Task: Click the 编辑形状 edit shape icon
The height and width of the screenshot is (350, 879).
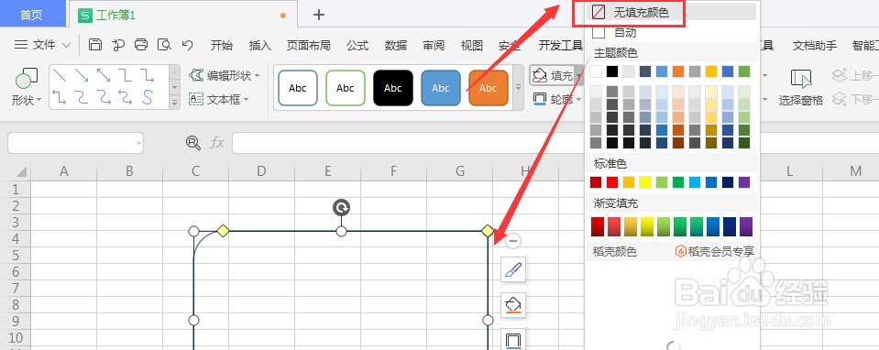Action: (196, 75)
